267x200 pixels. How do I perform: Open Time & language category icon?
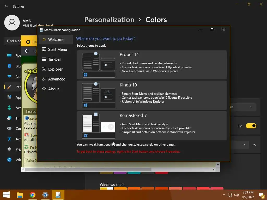tap(9, 118)
